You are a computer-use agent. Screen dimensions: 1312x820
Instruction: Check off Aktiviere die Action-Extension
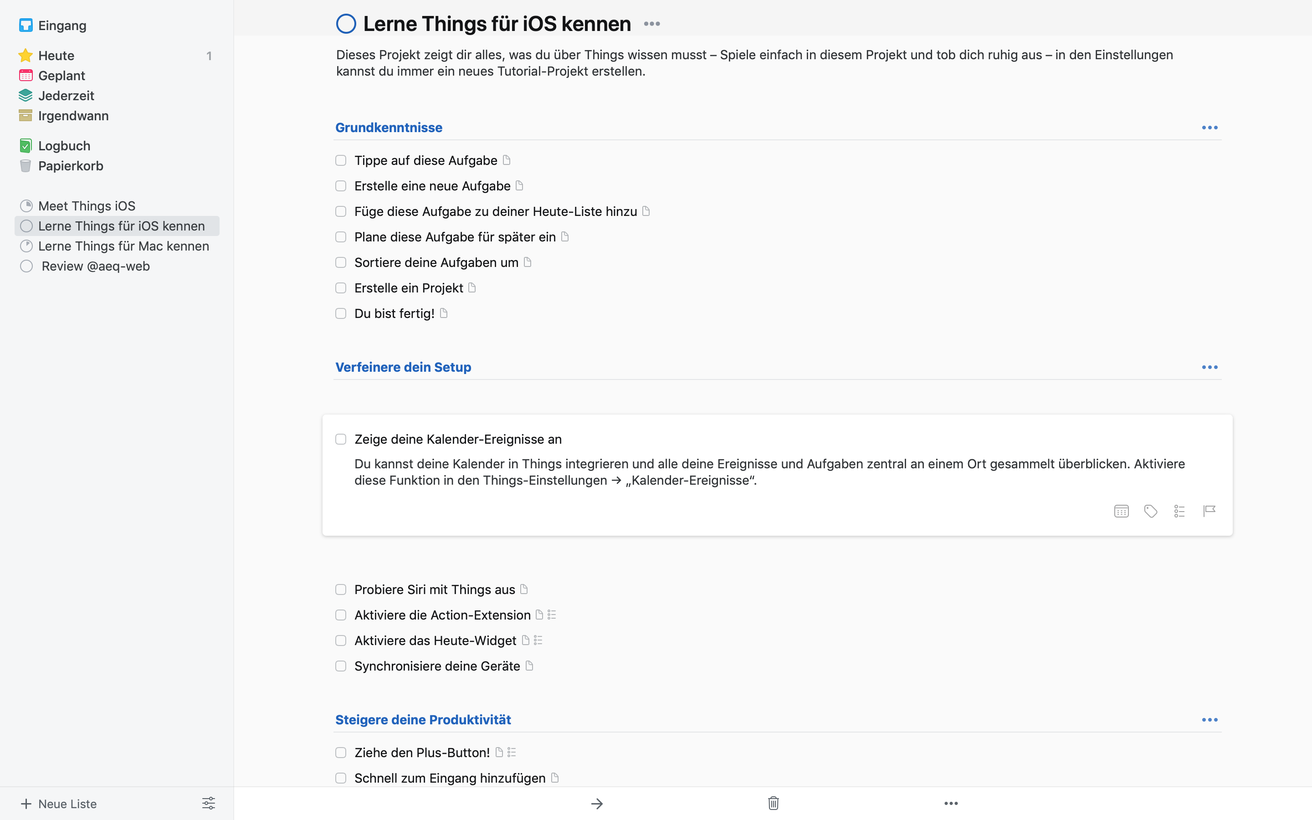(x=340, y=615)
